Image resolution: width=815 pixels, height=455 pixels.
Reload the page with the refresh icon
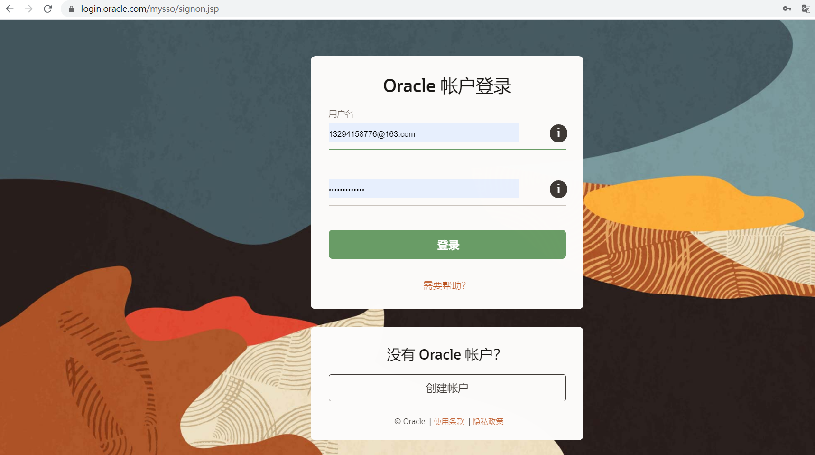[x=47, y=9]
